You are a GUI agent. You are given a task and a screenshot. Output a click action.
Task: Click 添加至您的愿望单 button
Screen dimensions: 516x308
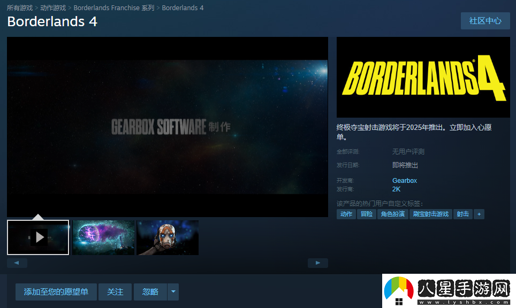(56, 292)
